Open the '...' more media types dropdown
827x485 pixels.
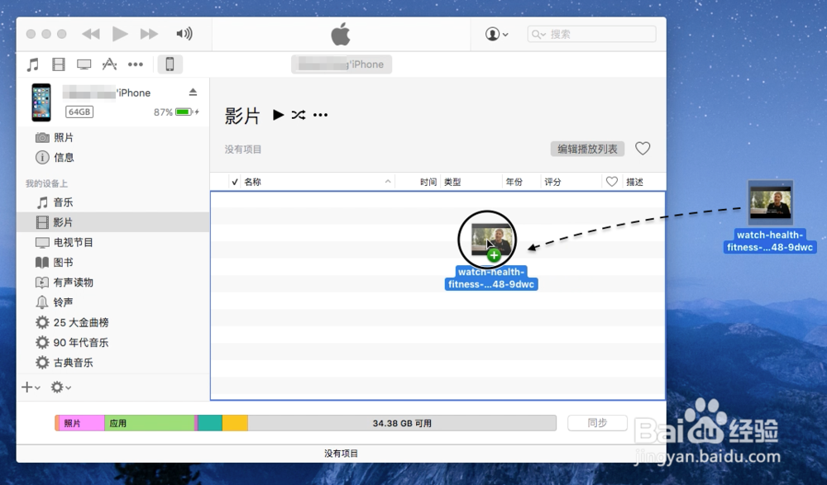click(136, 64)
